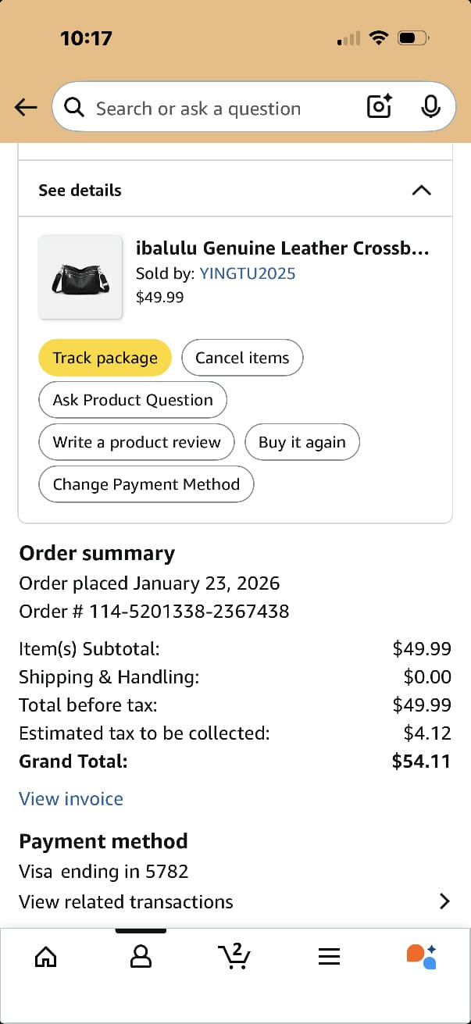Open the account profile tab

tap(141, 956)
